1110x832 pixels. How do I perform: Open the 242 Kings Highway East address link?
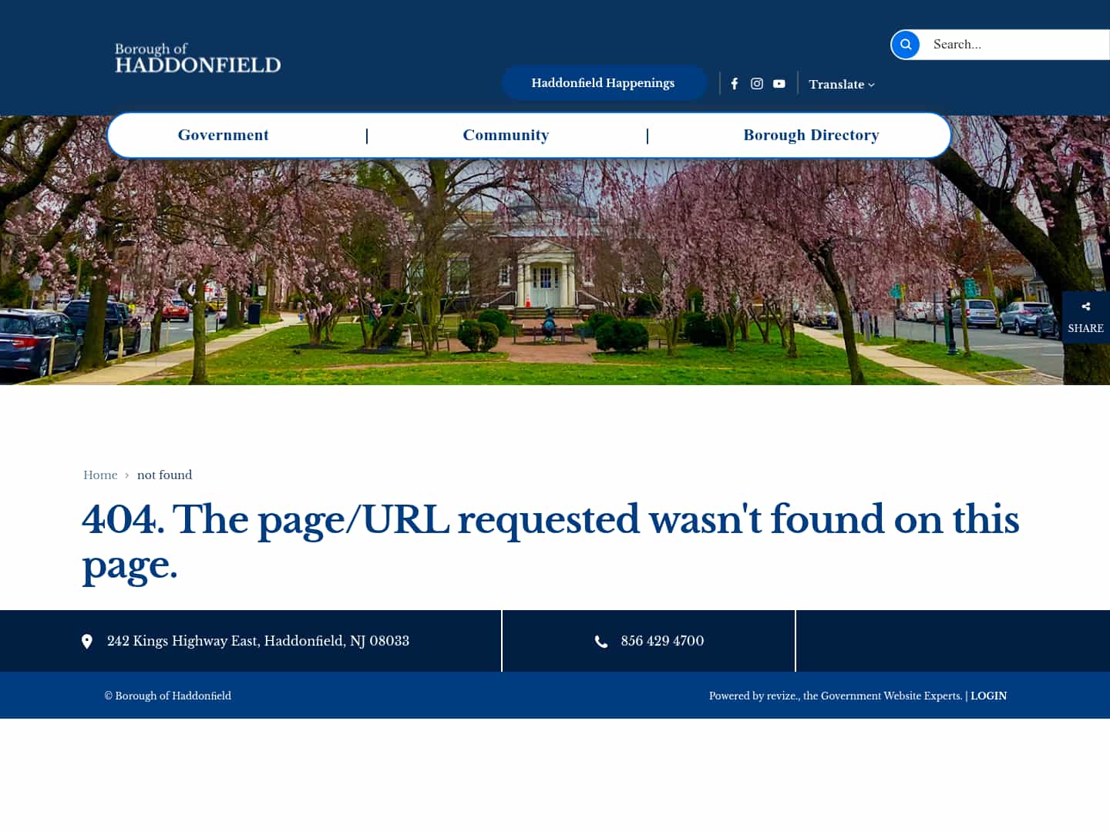258,641
